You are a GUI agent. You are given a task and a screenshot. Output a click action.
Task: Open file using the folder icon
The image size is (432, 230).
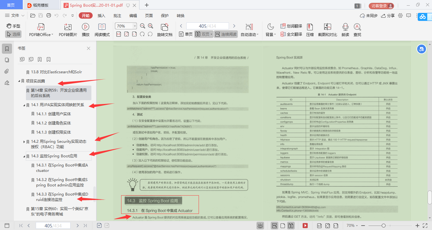33,15
